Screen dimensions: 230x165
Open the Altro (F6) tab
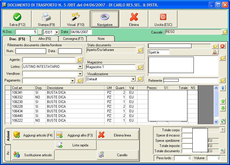45,39
